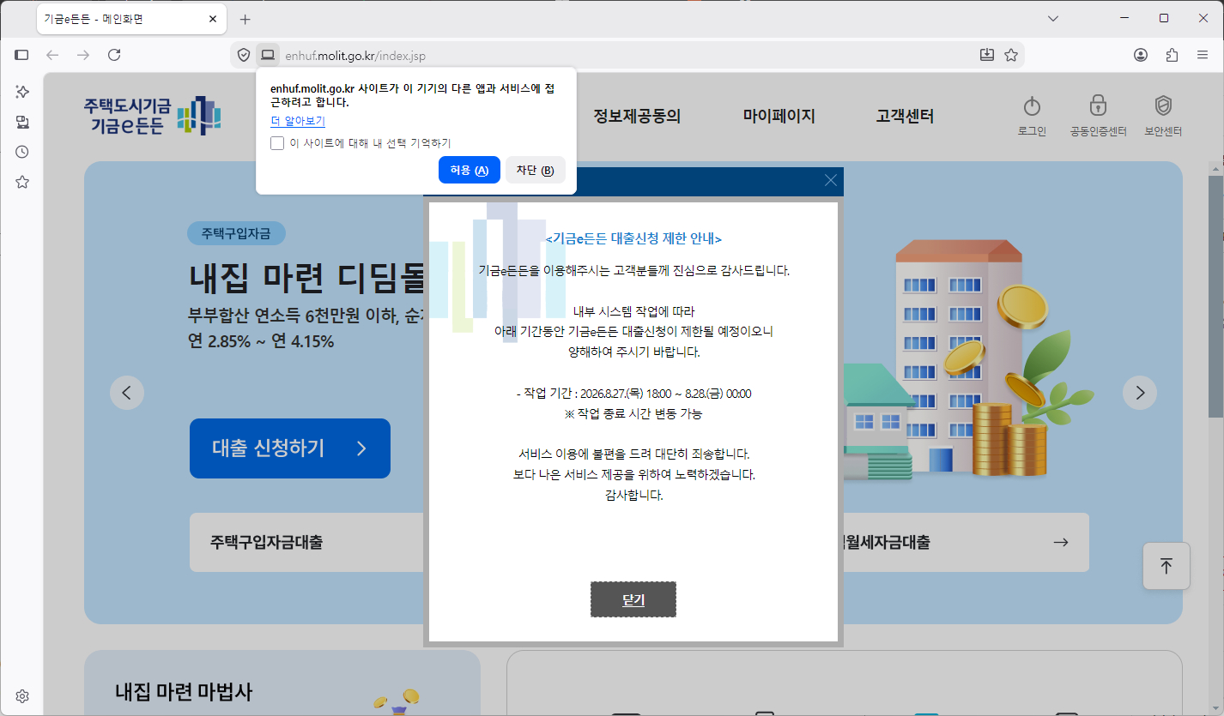Open bookmarks star in sidebar
Screen dimensions: 1224x716
pos(22,182)
